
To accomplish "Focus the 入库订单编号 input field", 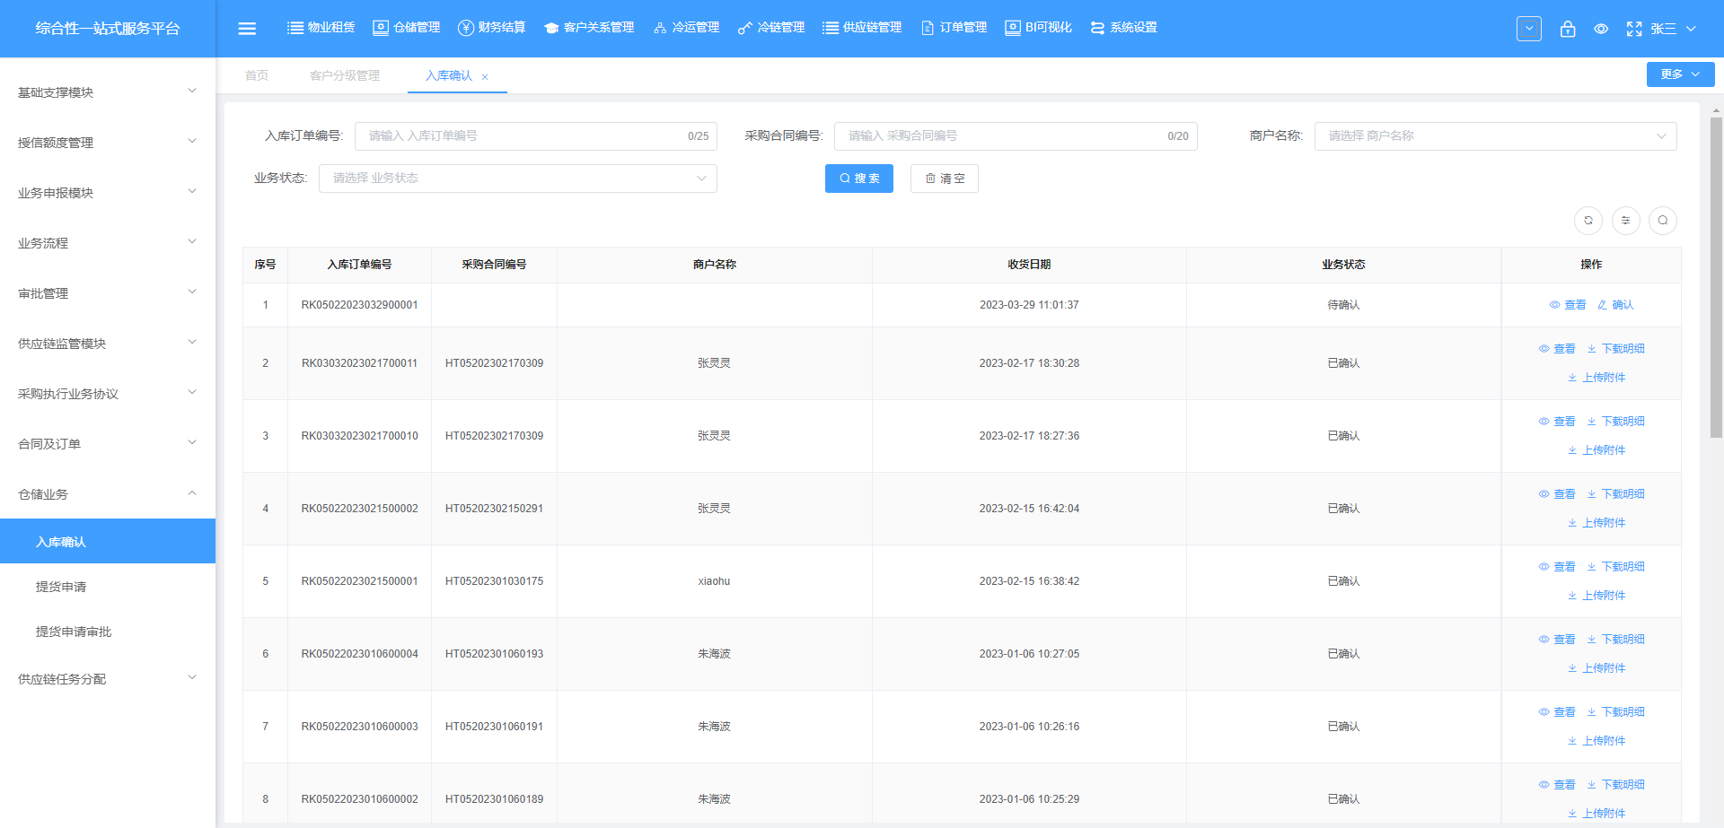I will tap(536, 136).
